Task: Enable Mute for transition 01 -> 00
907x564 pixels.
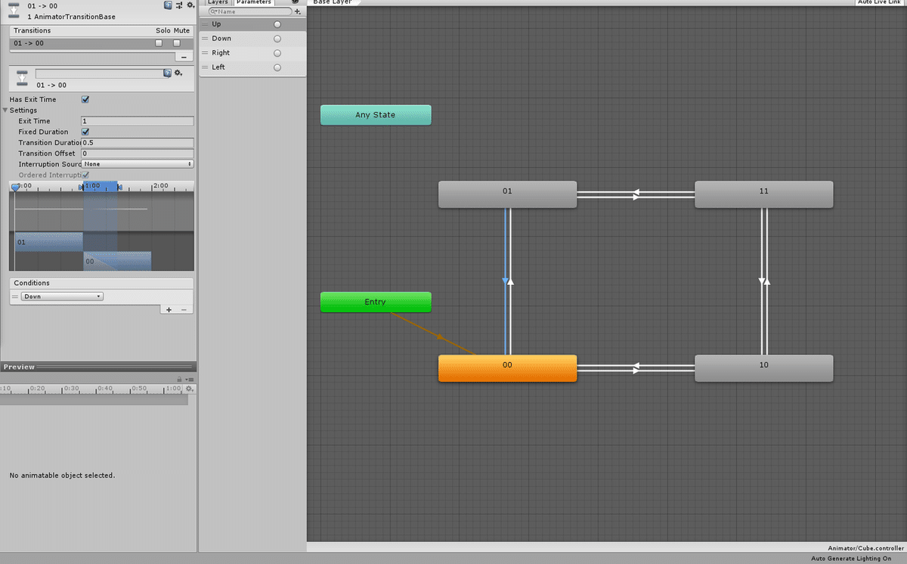Action: 177,43
